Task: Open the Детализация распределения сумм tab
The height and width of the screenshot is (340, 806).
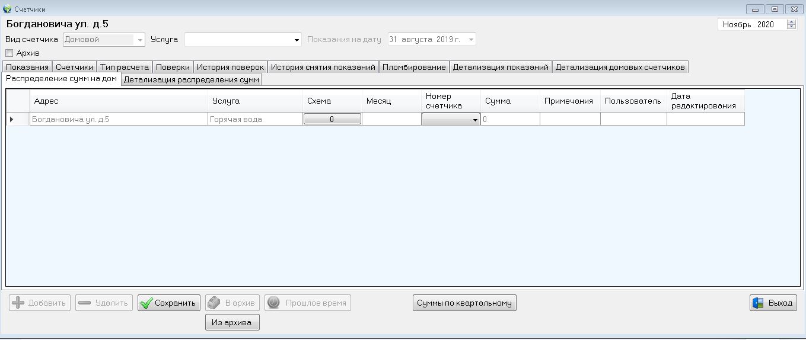Action: 191,80
